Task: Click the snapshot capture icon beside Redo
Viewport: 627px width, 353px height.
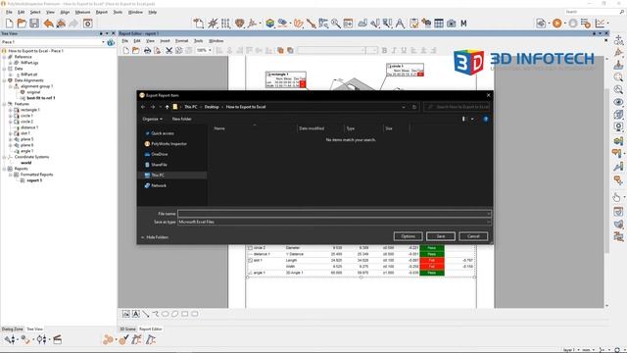Action: click(x=87, y=24)
